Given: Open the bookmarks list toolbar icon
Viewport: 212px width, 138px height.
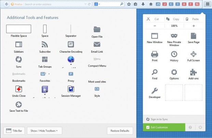Looking at the screenshot, I should click(x=135, y=4).
